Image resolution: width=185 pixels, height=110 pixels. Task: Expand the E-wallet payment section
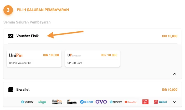click(x=174, y=102)
